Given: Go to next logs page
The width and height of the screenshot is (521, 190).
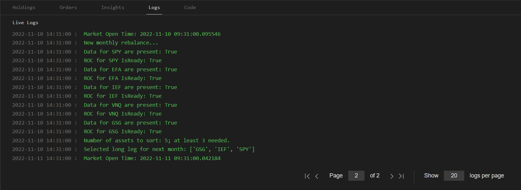Looking at the screenshot, I should click(392, 176).
